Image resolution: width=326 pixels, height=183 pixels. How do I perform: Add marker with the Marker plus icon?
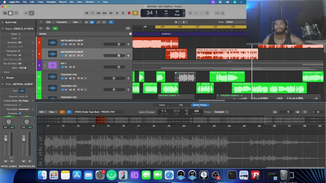pos(130,34)
